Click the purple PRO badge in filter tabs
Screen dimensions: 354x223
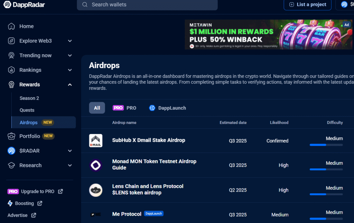click(x=118, y=108)
